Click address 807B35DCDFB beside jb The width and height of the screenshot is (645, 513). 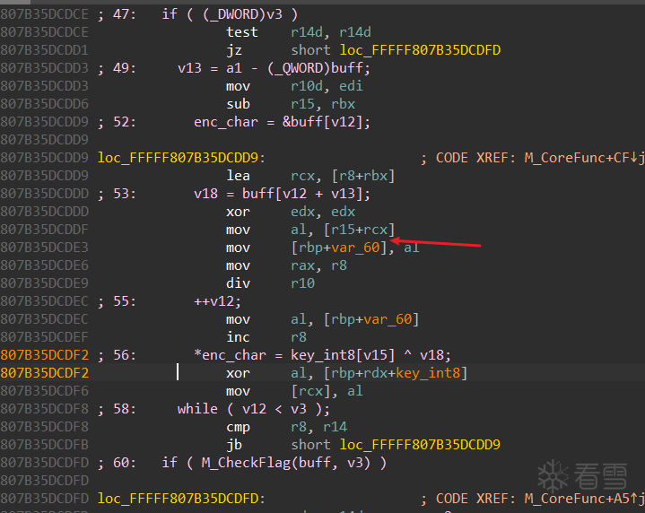click(45, 445)
